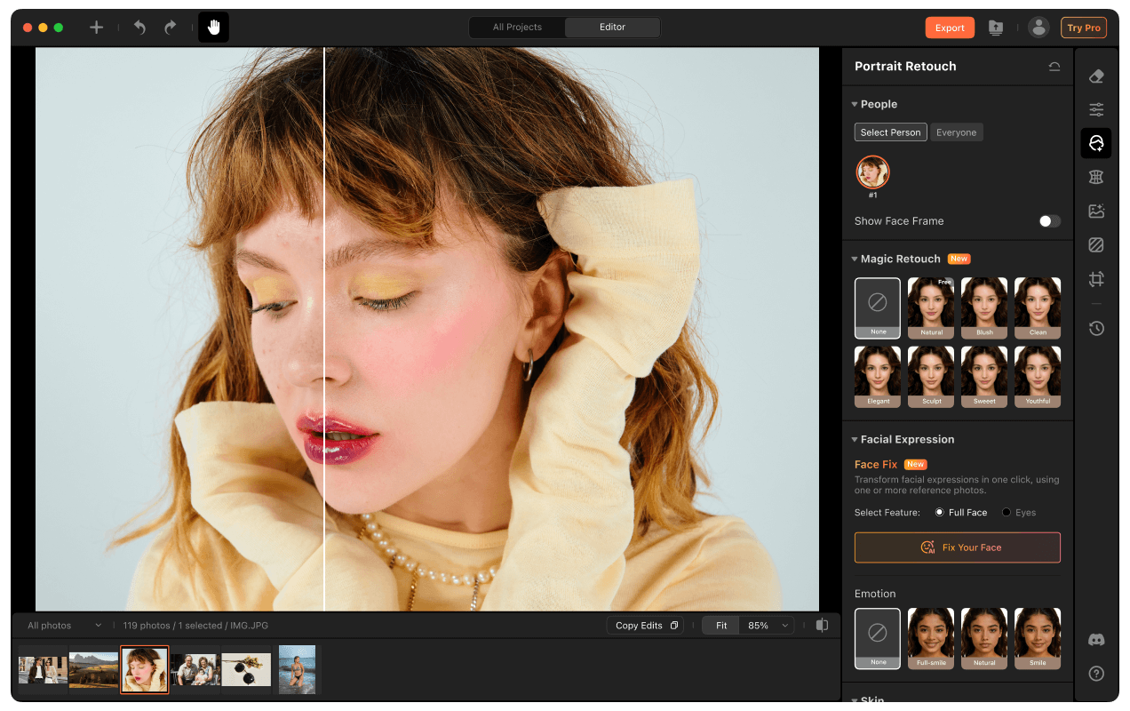Turn on Show Face Frame switch
Screen dimensions: 1130x711
click(x=1050, y=221)
